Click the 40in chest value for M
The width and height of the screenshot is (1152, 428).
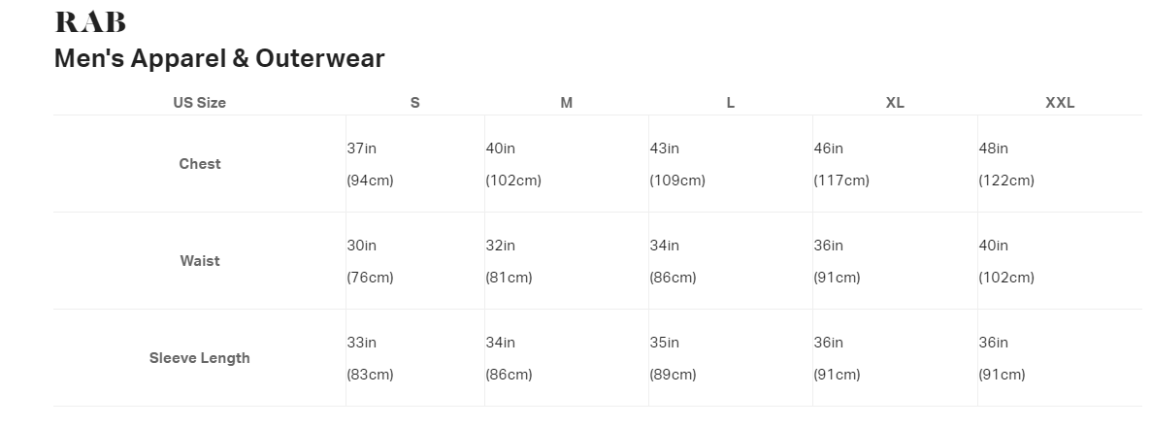pyautogui.click(x=501, y=148)
